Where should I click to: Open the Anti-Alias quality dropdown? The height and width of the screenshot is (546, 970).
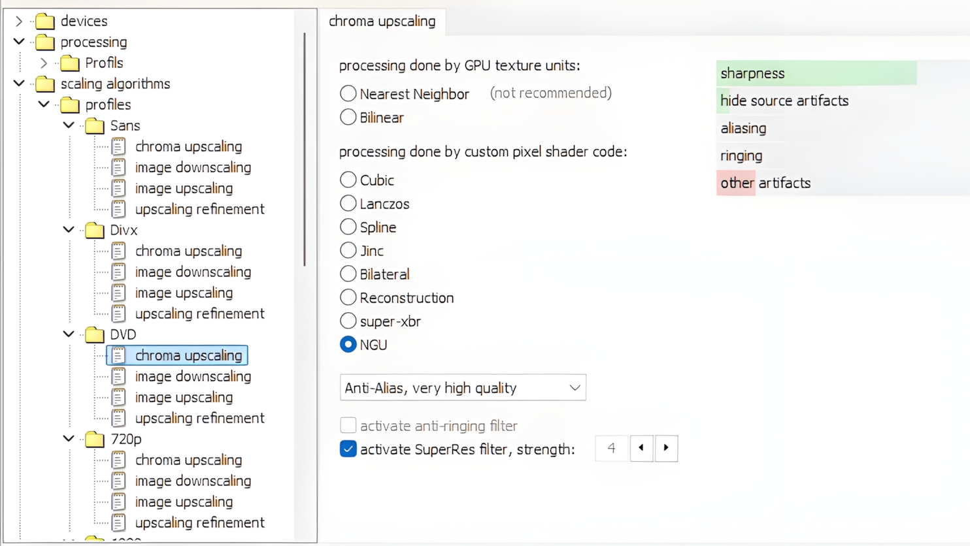[x=463, y=388]
